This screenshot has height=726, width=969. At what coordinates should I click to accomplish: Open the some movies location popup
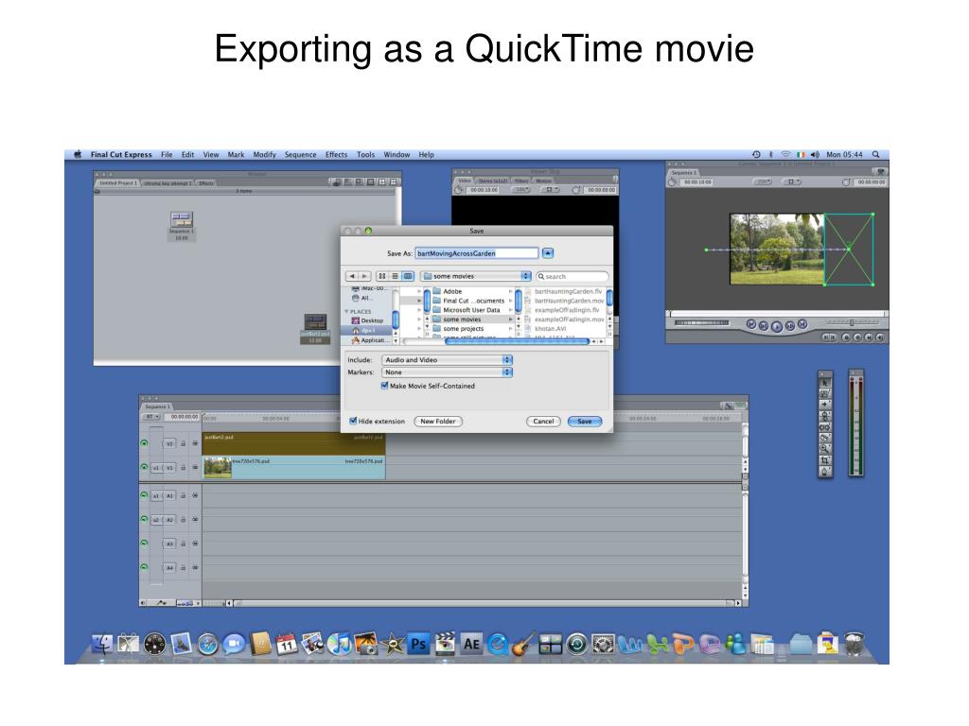click(476, 276)
